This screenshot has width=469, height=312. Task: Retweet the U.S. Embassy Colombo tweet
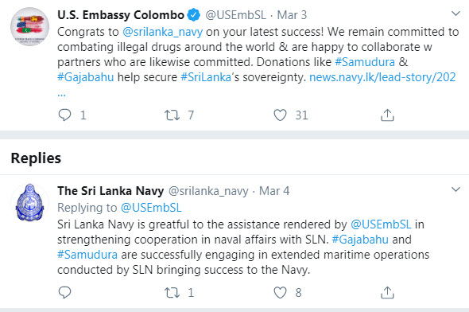[x=172, y=115]
